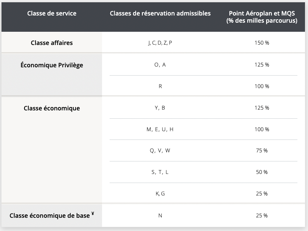
Task: Click the "Q, V, W" booking classes cell
Action: (160, 150)
